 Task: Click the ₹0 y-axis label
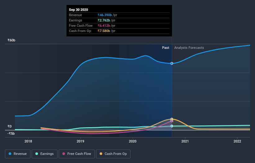(10, 126)
